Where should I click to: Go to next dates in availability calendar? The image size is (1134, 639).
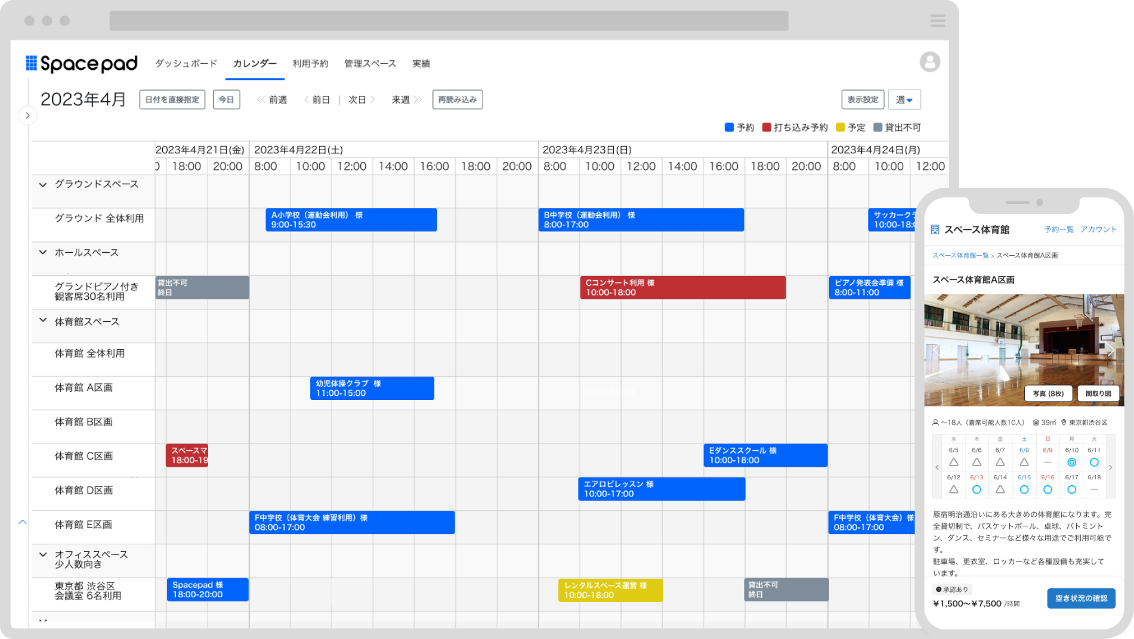click(x=1110, y=467)
